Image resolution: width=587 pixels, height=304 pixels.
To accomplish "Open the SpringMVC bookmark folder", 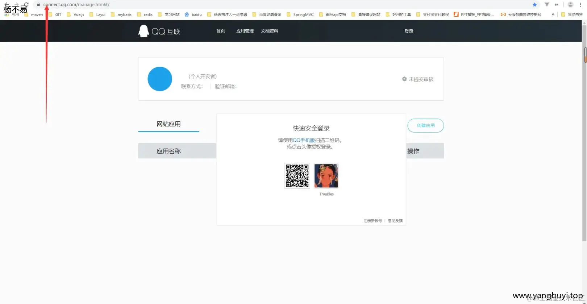I will coord(300,14).
